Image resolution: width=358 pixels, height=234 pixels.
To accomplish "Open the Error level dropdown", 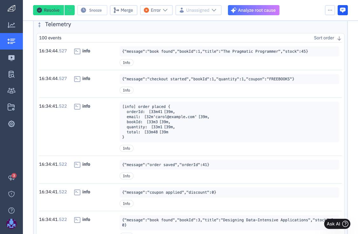I will click(156, 10).
